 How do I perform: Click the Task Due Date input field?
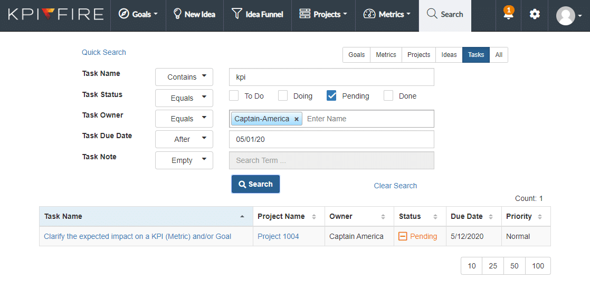pyautogui.click(x=331, y=139)
